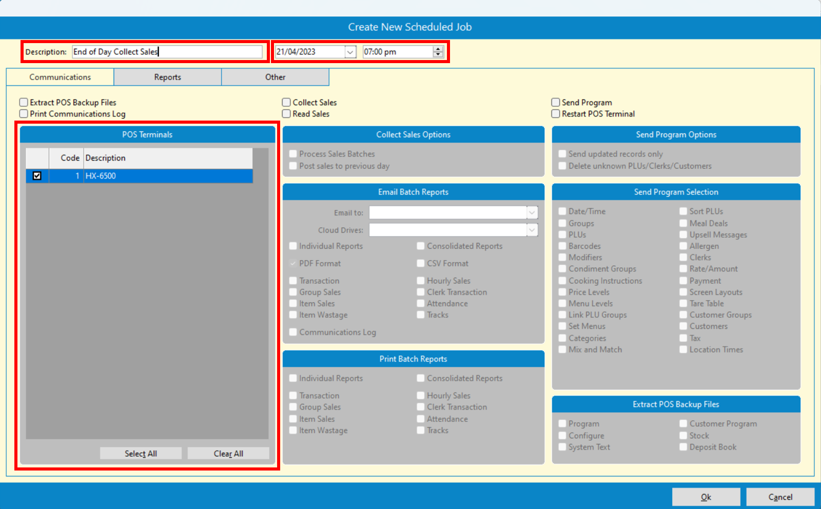This screenshot has height=509, width=821.
Task: Cancel the new scheduled job
Action: pos(780,497)
